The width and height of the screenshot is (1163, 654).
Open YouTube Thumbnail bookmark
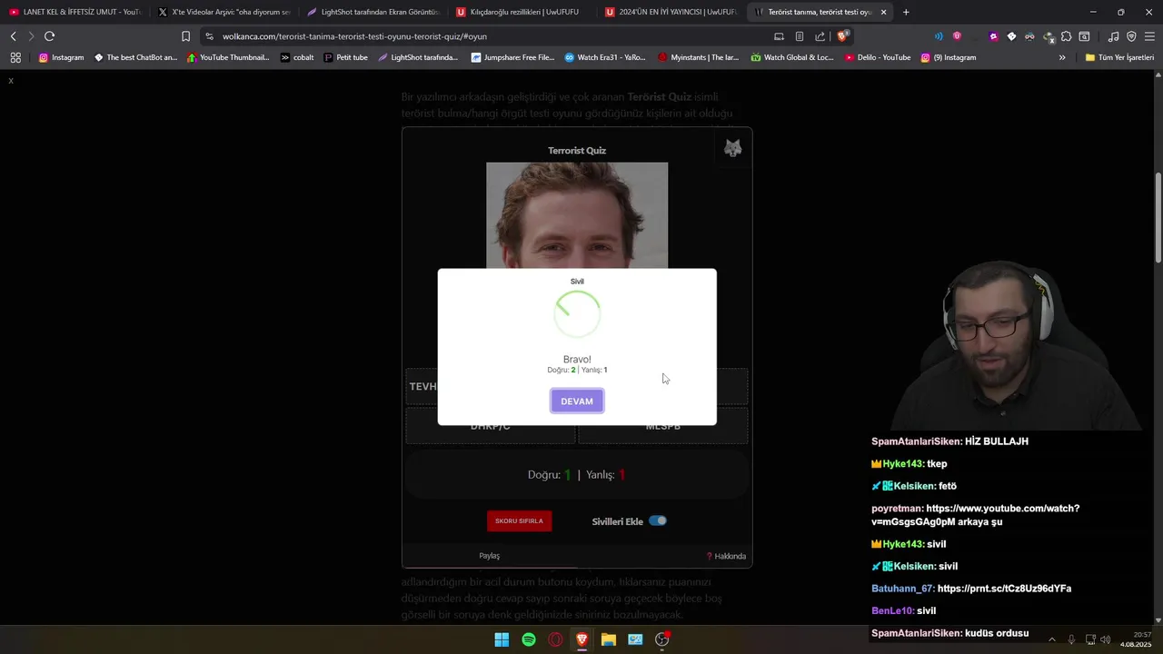coord(228,57)
